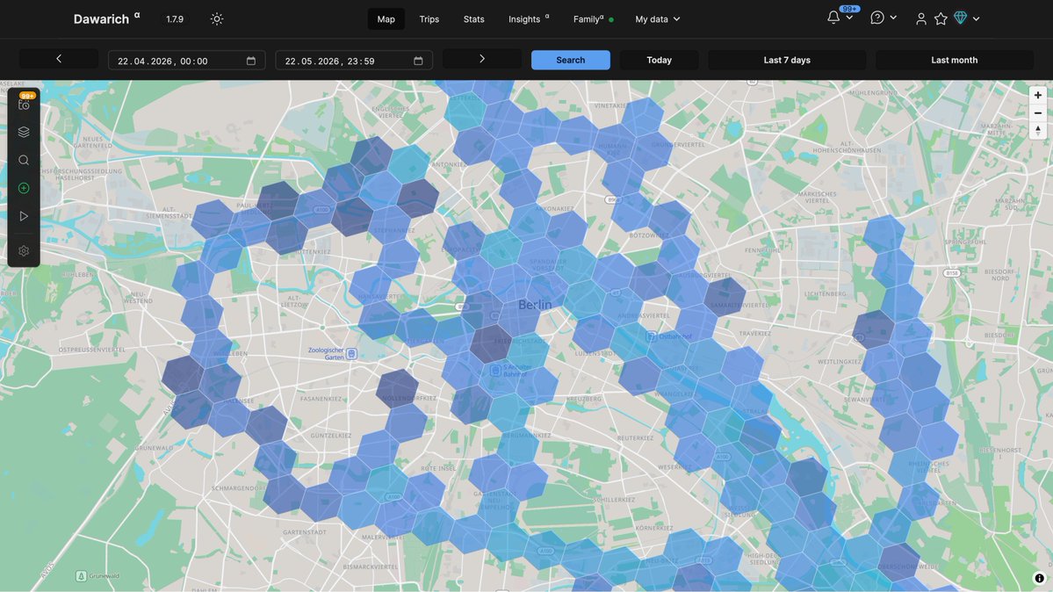Viewport: 1053px width, 592px height.
Task: Expand the diamond account menu chevron
Action: coord(976,18)
